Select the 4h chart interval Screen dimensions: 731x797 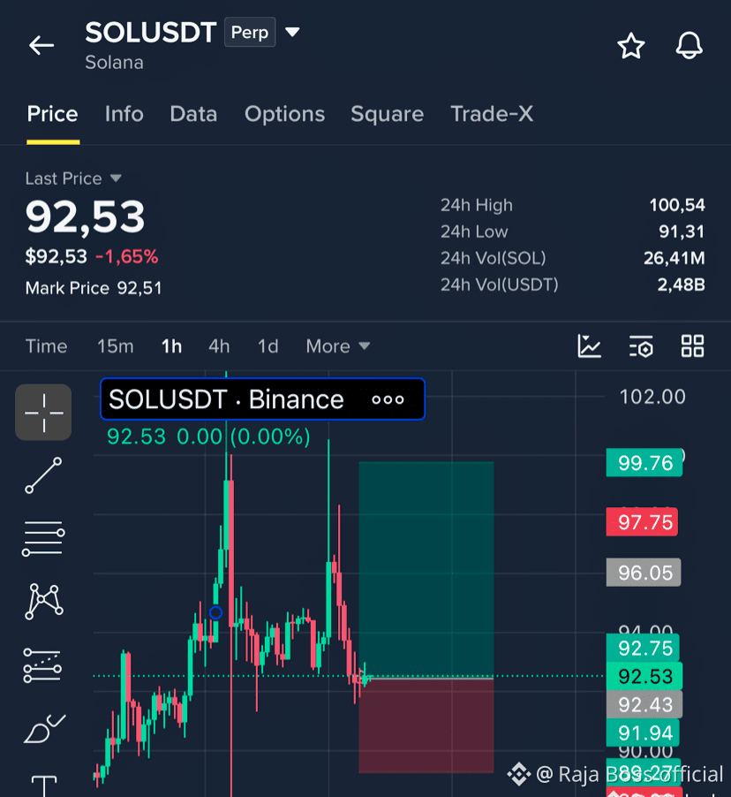(x=219, y=346)
